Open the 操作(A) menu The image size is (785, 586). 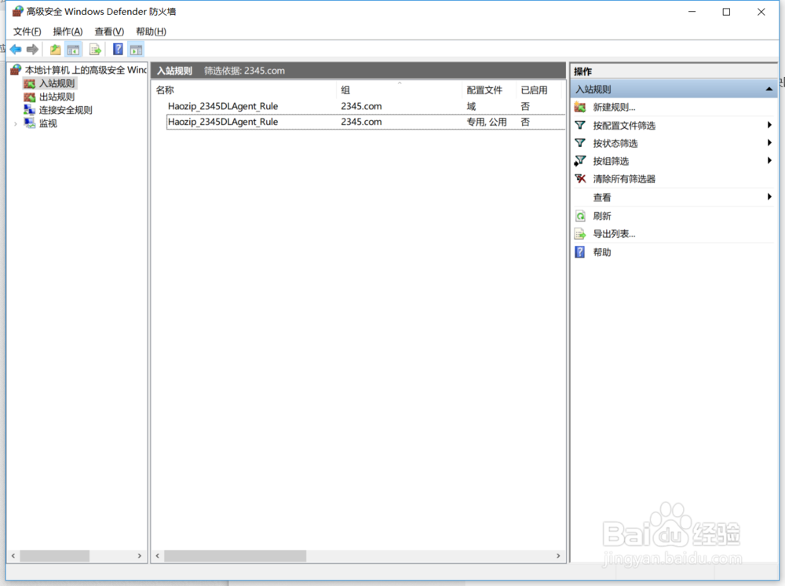click(68, 31)
